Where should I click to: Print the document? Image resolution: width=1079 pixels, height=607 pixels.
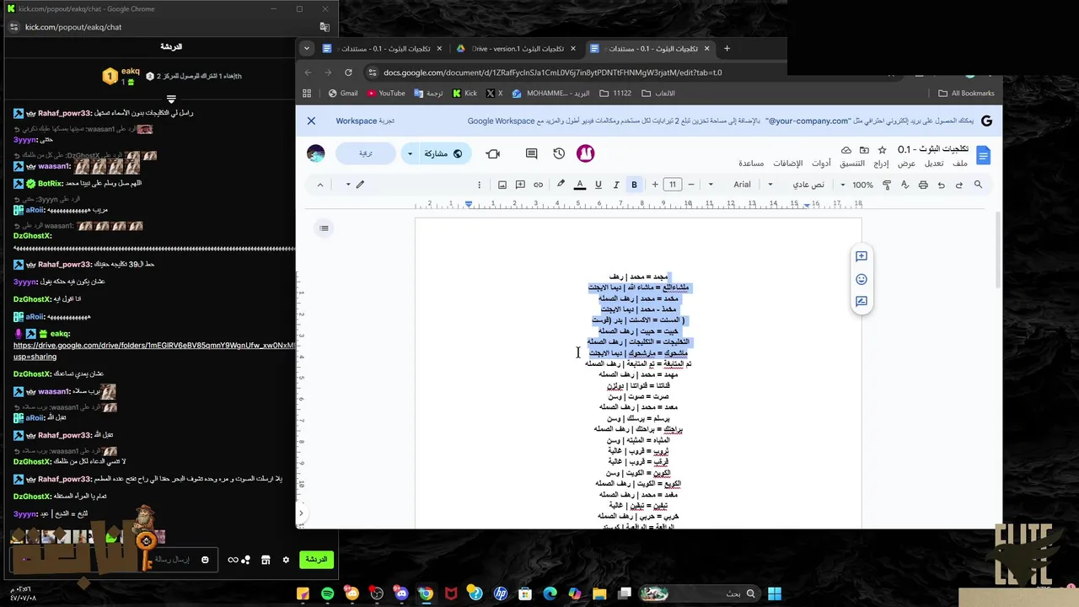[923, 185]
